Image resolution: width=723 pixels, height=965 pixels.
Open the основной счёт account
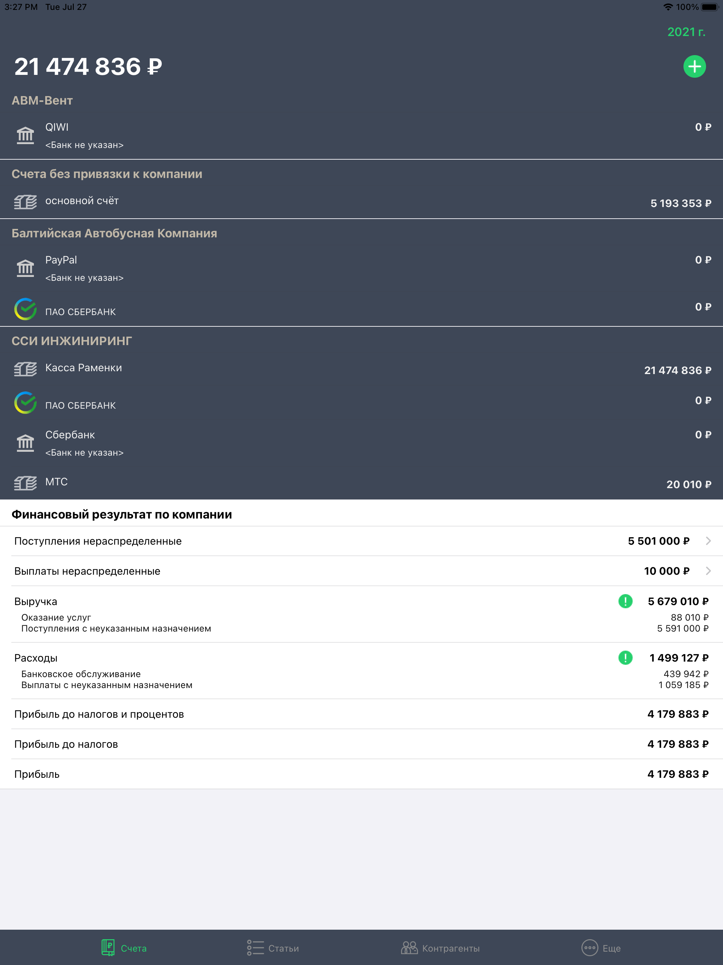pos(361,202)
